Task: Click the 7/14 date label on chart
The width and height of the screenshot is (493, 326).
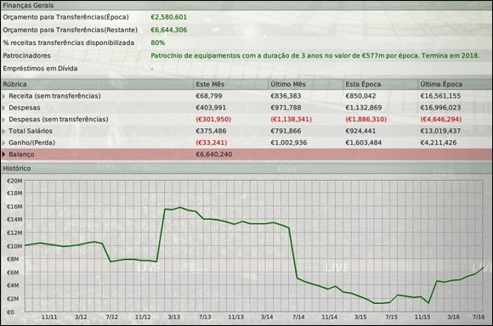Action: coord(298,317)
